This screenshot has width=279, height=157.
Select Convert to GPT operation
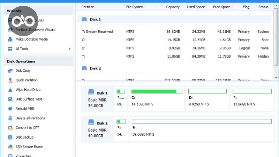pos(27,128)
